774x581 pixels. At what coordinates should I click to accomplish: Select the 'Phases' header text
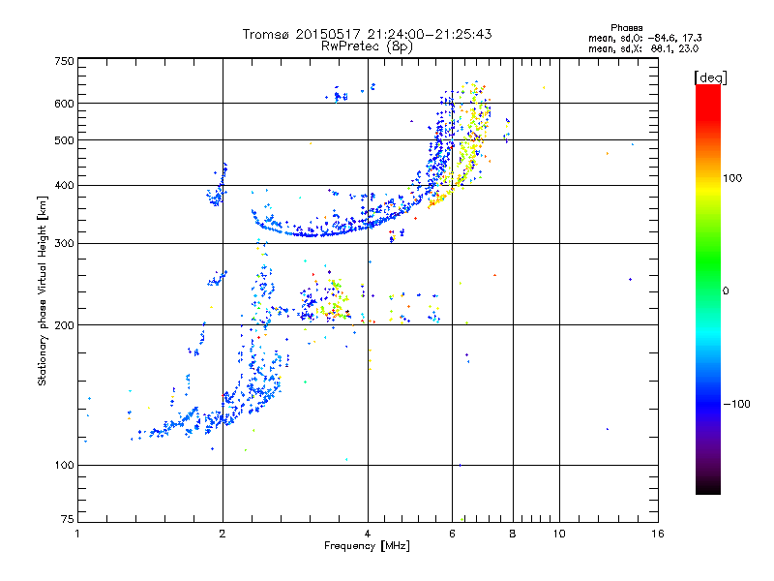click(x=626, y=28)
